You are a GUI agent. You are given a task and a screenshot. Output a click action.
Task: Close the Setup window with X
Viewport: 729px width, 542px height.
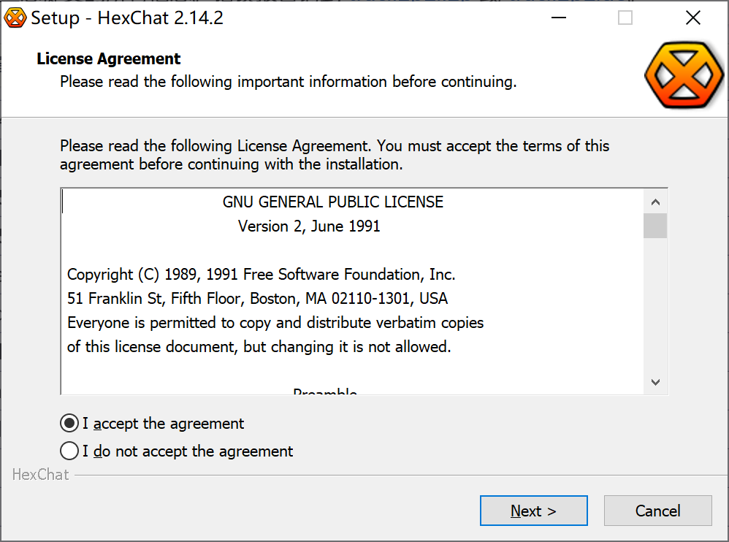pos(692,18)
